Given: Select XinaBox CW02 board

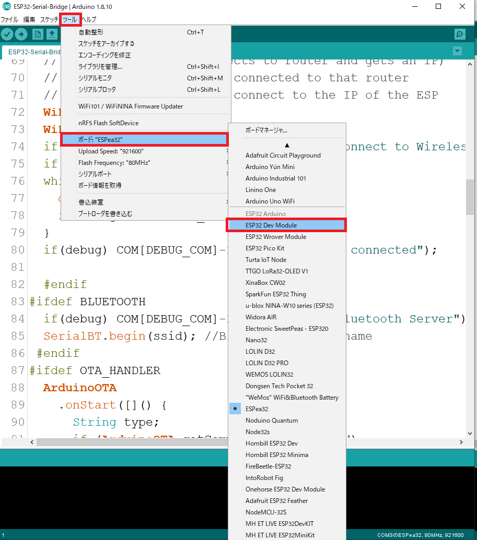Looking at the screenshot, I should 287,282.
